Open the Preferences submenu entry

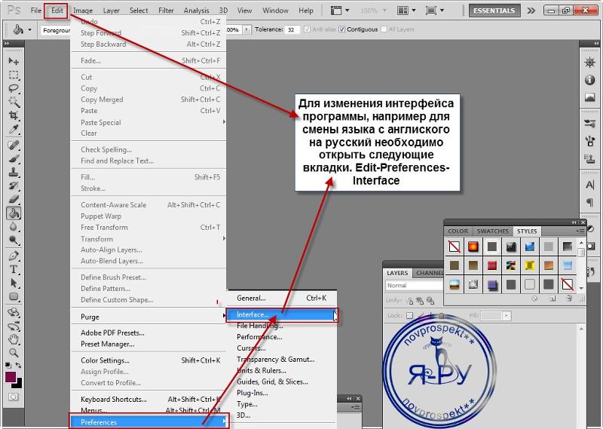[149, 421]
